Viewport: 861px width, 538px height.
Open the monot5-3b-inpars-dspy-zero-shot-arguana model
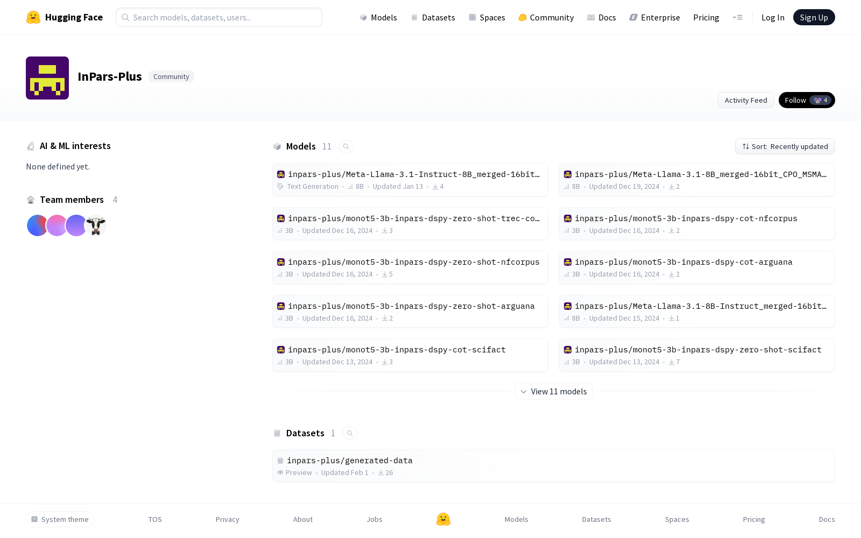tap(410, 312)
